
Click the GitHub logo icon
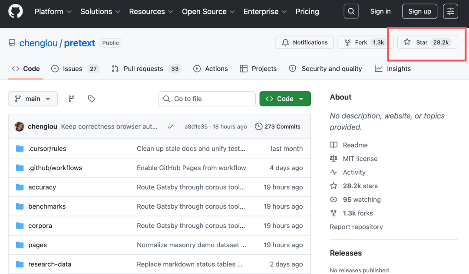tap(16, 12)
